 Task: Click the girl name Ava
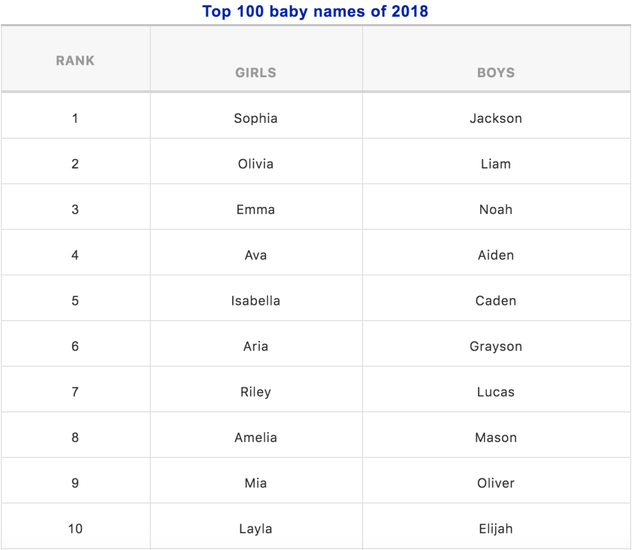point(256,255)
